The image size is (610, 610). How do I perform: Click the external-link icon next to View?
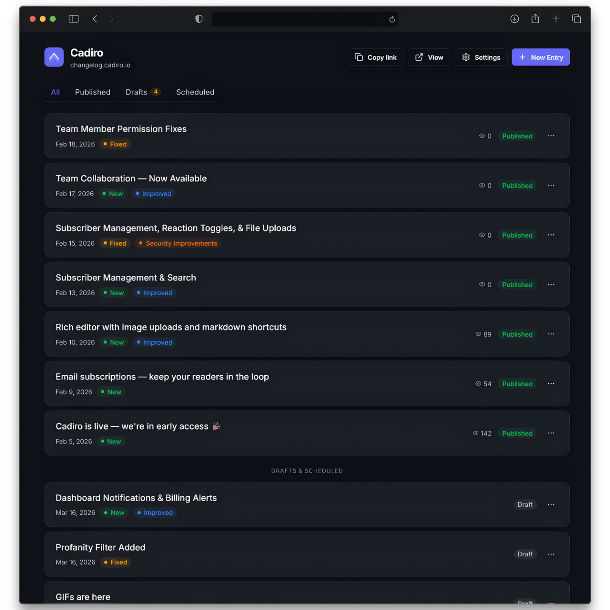tap(419, 57)
